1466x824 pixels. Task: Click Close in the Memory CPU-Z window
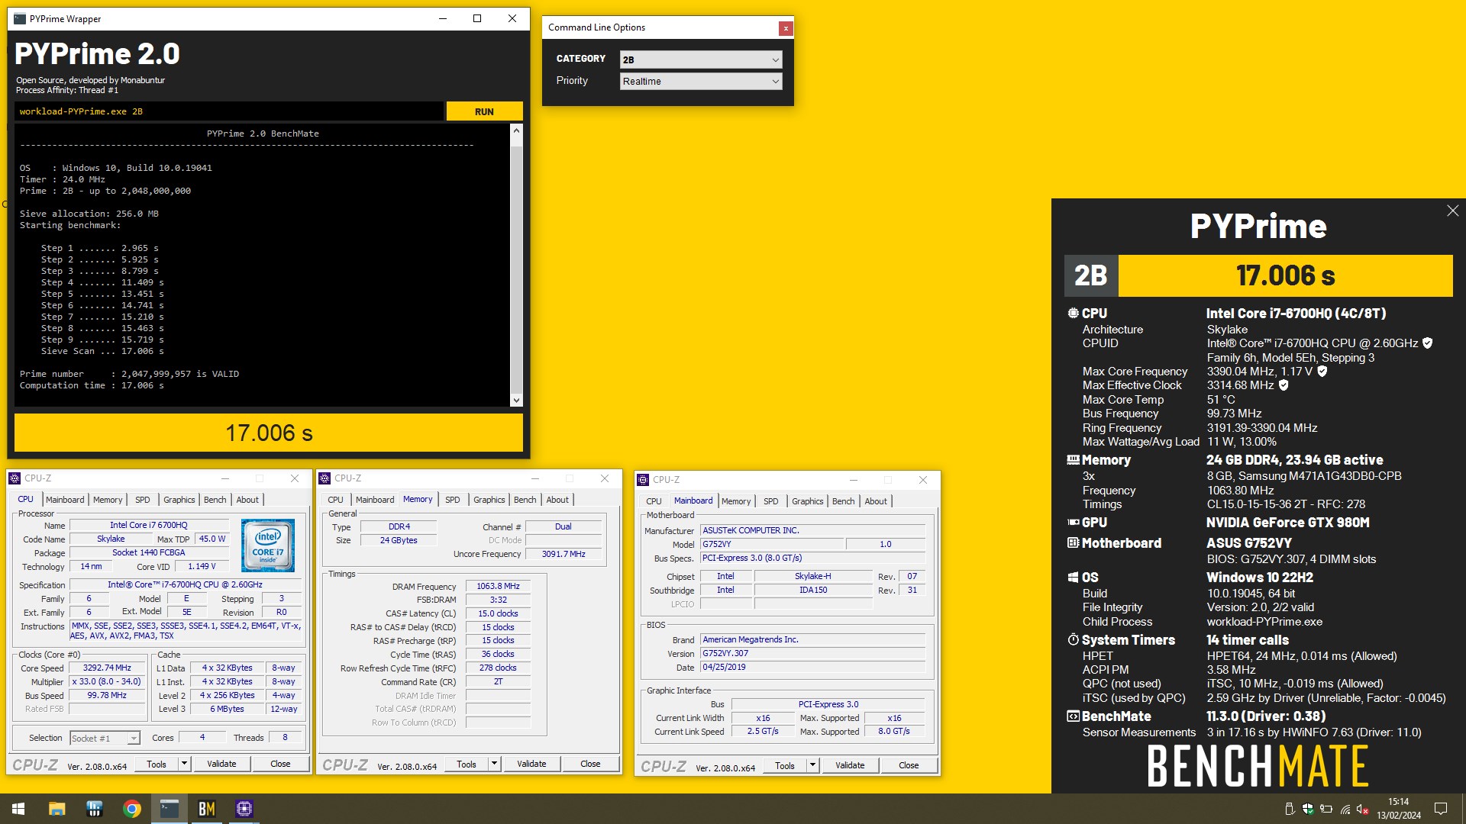[590, 764]
